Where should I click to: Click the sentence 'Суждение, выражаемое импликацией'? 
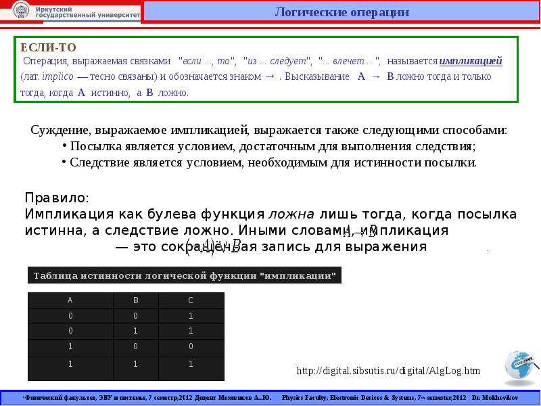(x=141, y=130)
